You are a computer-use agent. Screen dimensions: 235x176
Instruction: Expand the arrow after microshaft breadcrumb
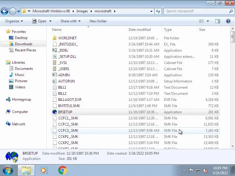[x=115, y=11]
